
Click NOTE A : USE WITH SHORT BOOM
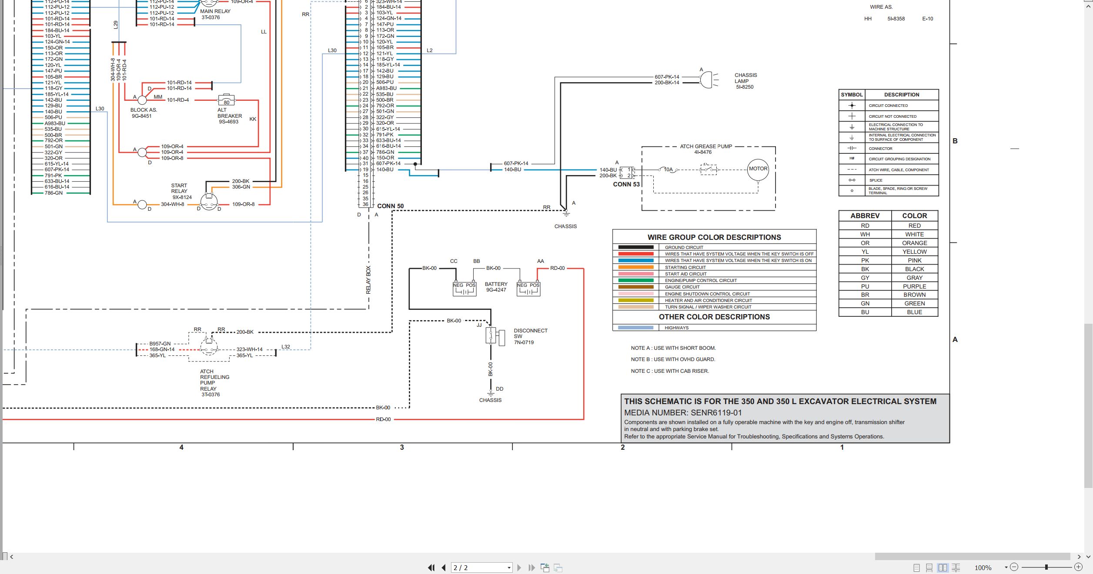pos(673,348)
